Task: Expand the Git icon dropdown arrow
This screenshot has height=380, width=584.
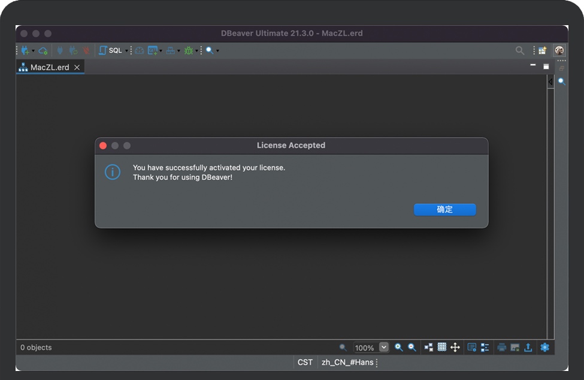Action: (x=161, y=51)
